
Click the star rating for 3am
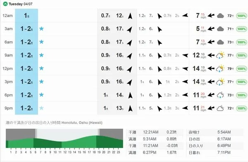[x=41, y=29]
